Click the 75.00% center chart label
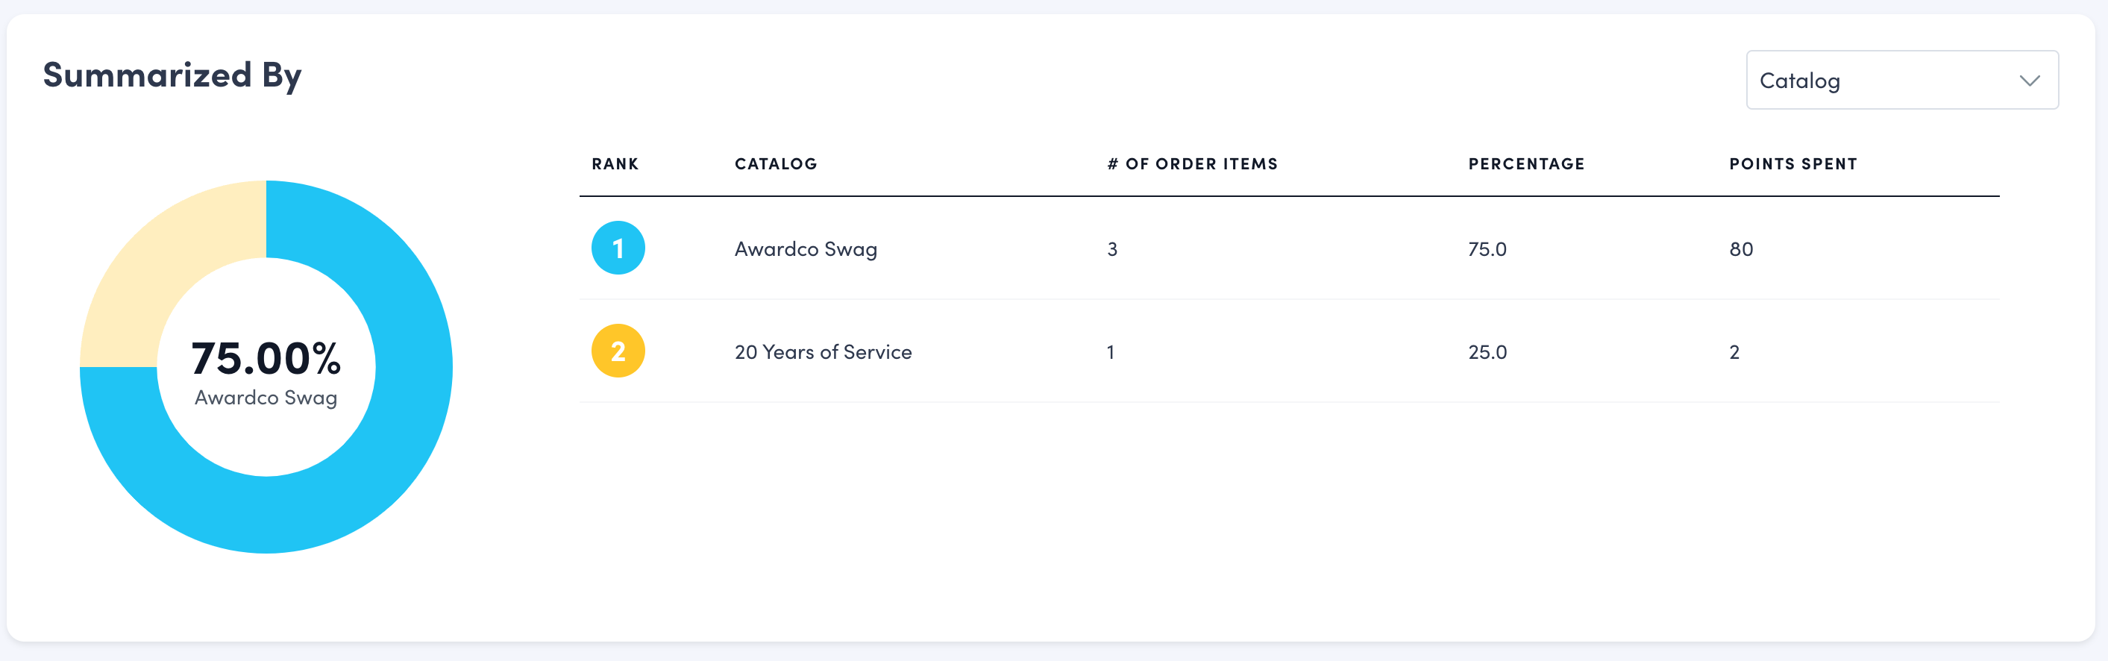The image size is (2108, 661). point(266,358)
